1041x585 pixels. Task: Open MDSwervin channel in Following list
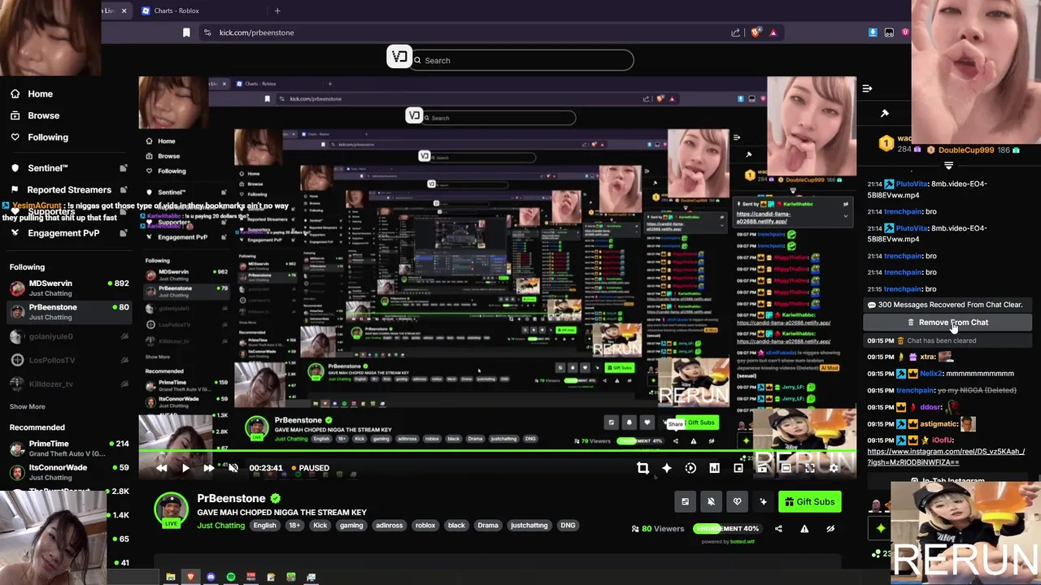[69, 288]
